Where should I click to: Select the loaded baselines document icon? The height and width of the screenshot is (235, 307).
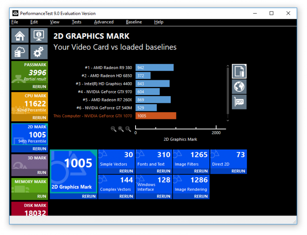click(x=239, y=71)
